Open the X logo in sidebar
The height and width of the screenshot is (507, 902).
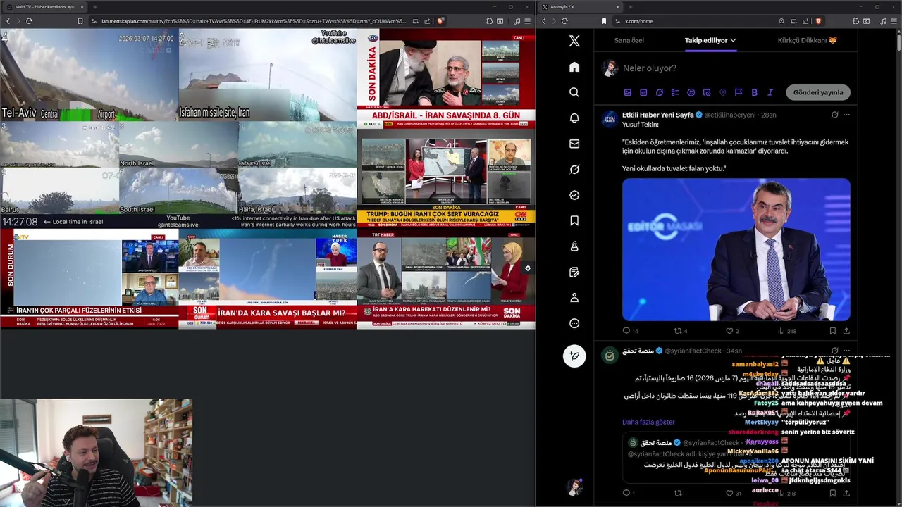(574, 41)
